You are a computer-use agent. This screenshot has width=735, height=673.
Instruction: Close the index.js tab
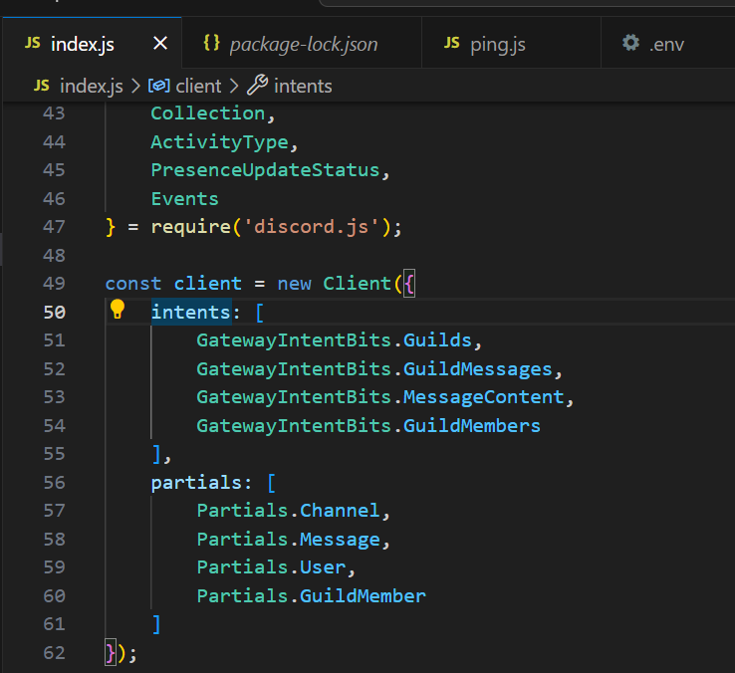click(160, 44)
